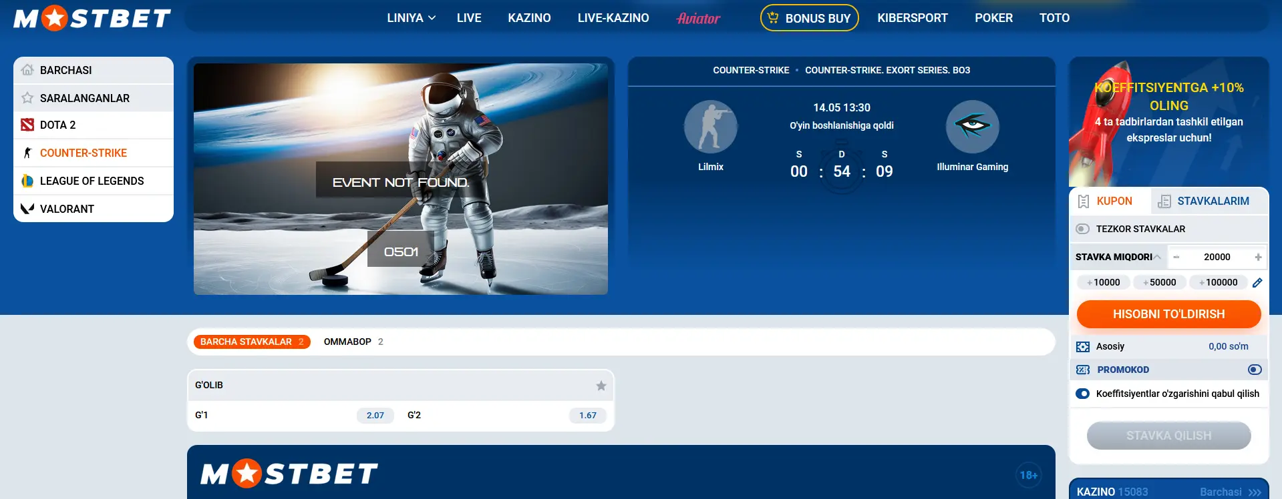Open the Bonus Buy cart icon
1282x499 pixels.
coord(773,18)
